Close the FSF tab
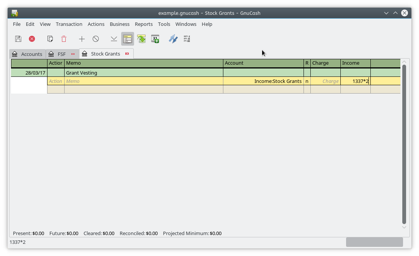Image resolution: width=419 pixels, height=256 pixels. pos(73,54)
